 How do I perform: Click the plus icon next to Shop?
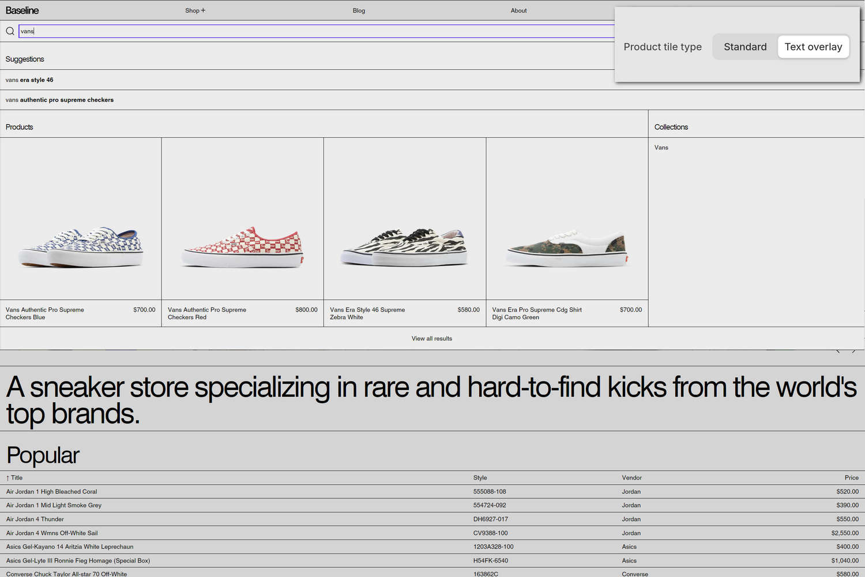tap(203, 10)
